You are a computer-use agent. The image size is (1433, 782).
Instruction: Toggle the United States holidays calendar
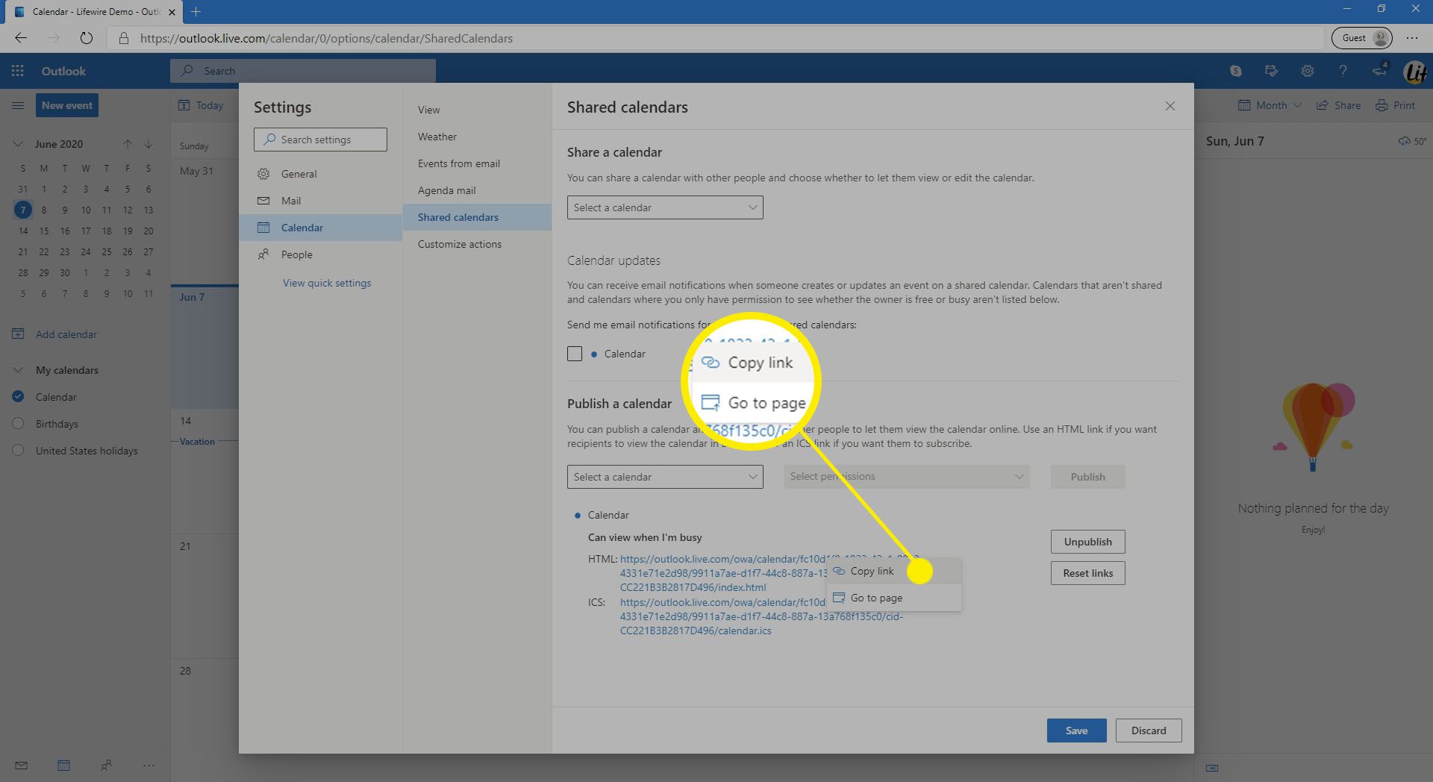(19, 451)
